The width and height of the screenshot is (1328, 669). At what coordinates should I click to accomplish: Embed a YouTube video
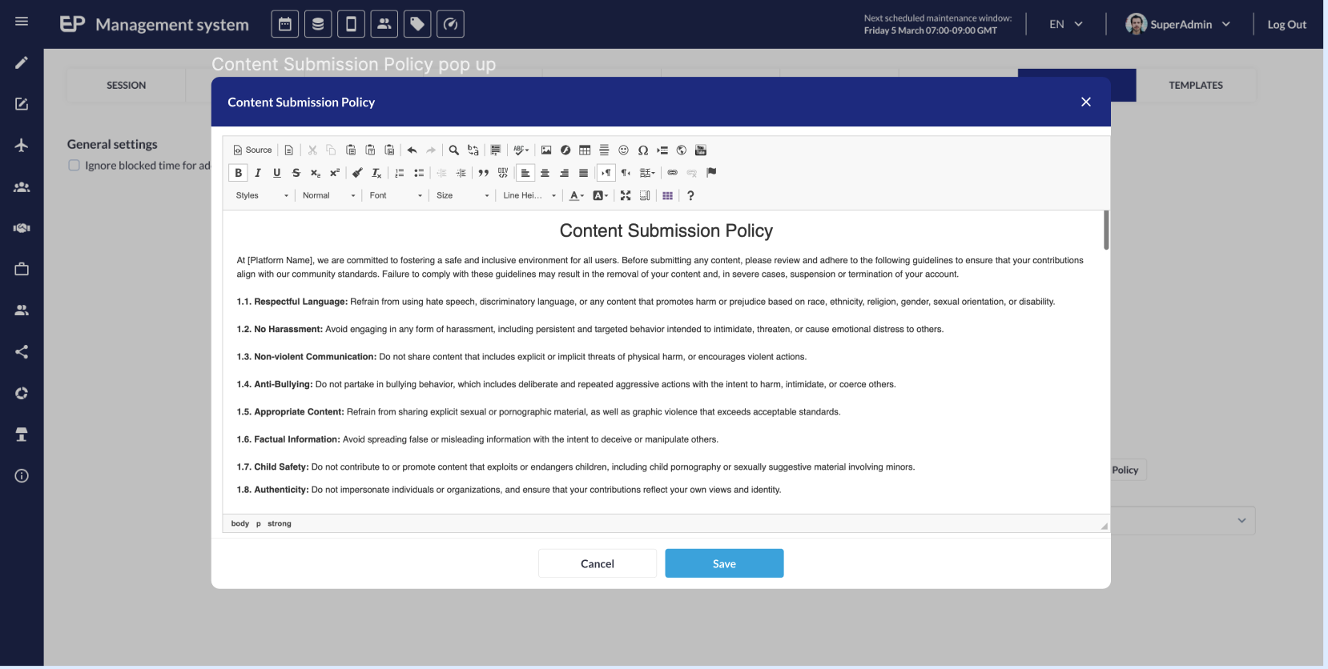tap(701, 150)
